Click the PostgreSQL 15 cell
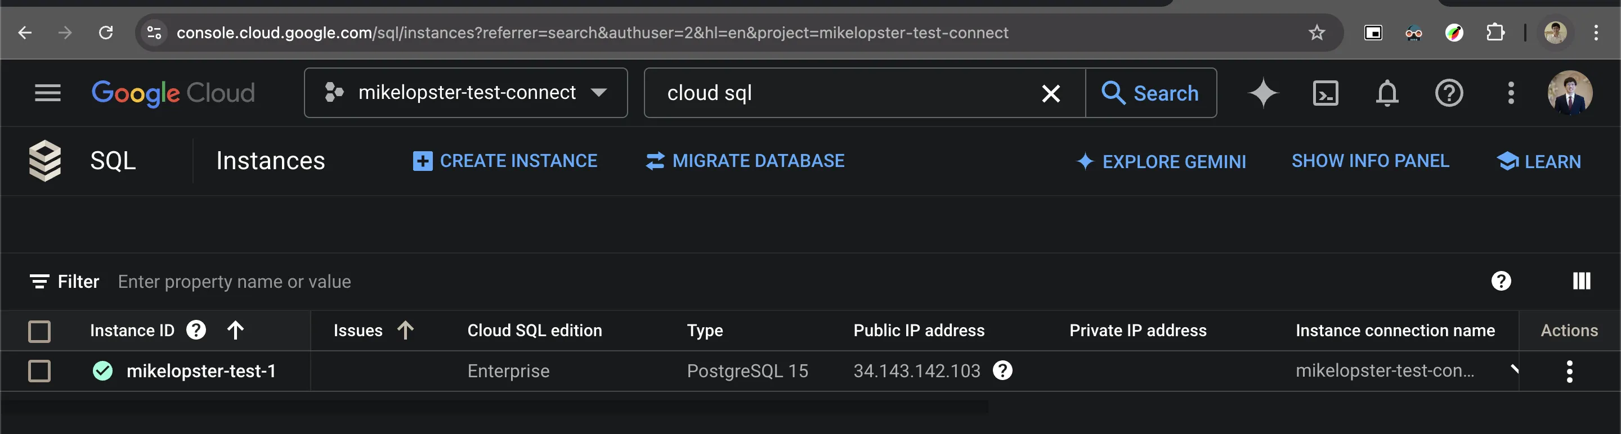The height and width of the screenshot is (434, 1621). 747,370
